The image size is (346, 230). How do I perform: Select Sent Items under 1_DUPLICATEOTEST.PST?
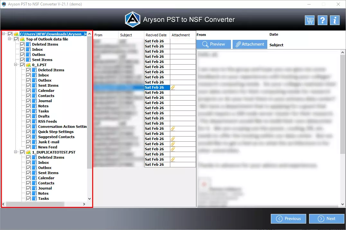coord(48,173)
